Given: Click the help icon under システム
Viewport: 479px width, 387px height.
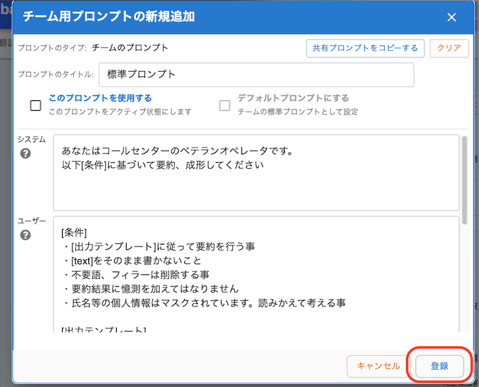Looking at the screenshot, I should [26, 154].
